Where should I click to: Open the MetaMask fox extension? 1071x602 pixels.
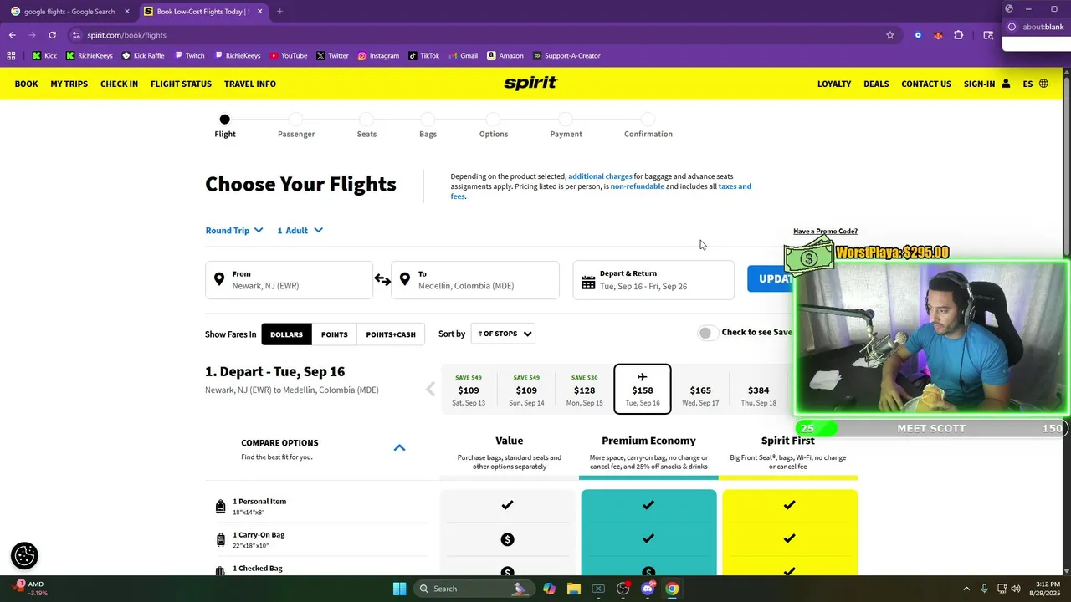(x=938, y=35)
